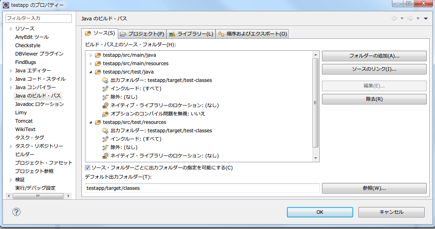Screen dimensions: 435x229
Task: Expand testapp/src/main/java tree node
Action: [91, 55]
